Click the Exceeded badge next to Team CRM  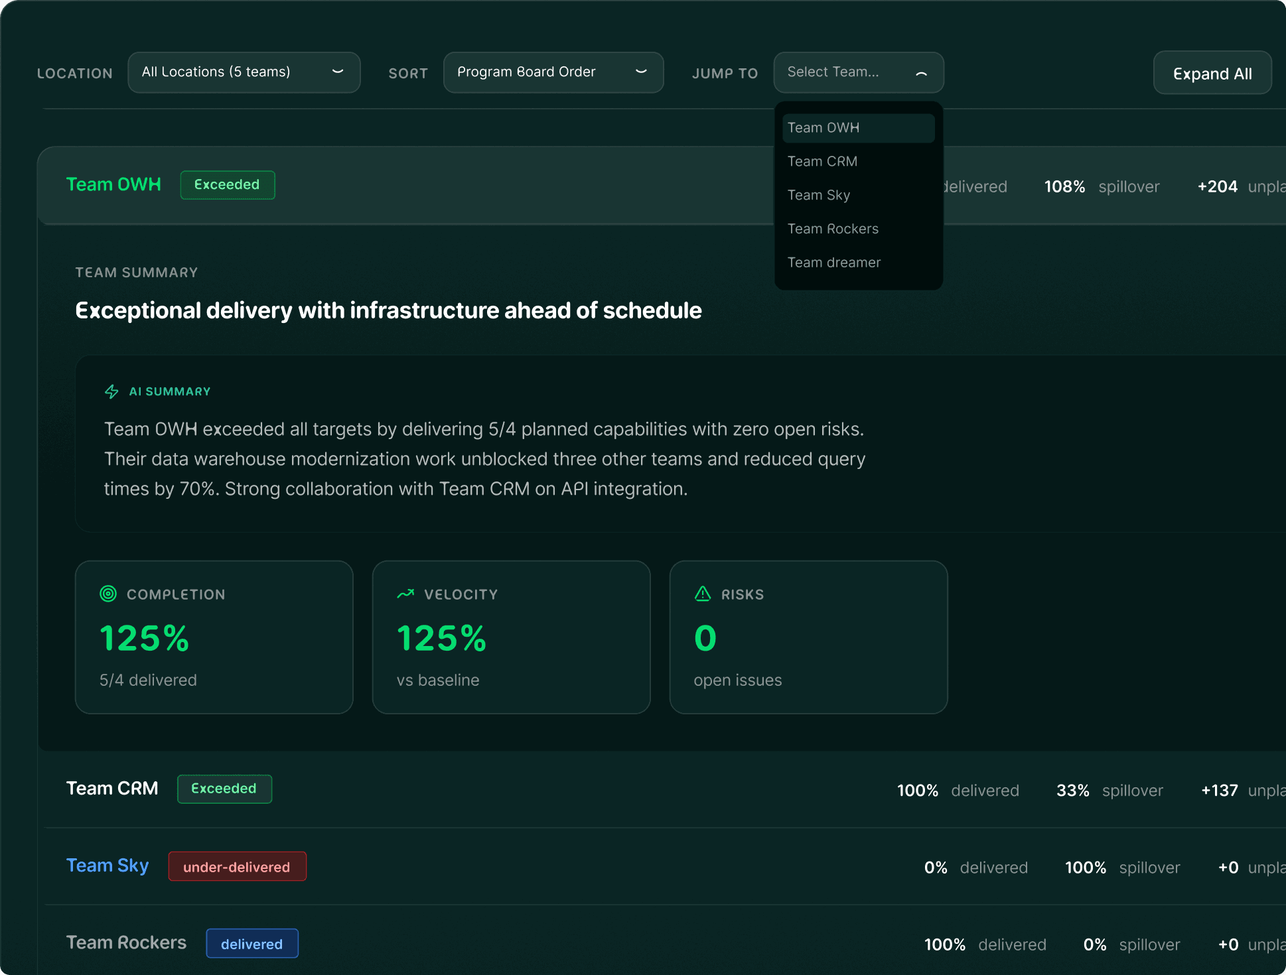click(x=224, y=789)
